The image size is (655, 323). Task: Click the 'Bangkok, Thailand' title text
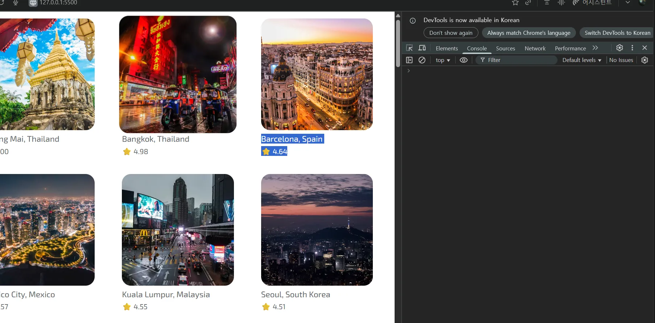pos(156,139)
